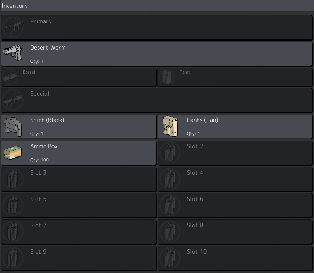314x273 pixels.
Task: Click the tan pants icon
Action: pos(170,126)
